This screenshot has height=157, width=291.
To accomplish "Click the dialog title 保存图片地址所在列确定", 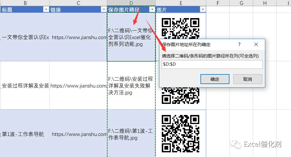I will (x=186, y=45).
